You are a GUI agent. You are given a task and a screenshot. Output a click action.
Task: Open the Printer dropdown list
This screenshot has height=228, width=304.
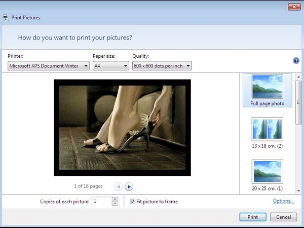click(49, 66)
